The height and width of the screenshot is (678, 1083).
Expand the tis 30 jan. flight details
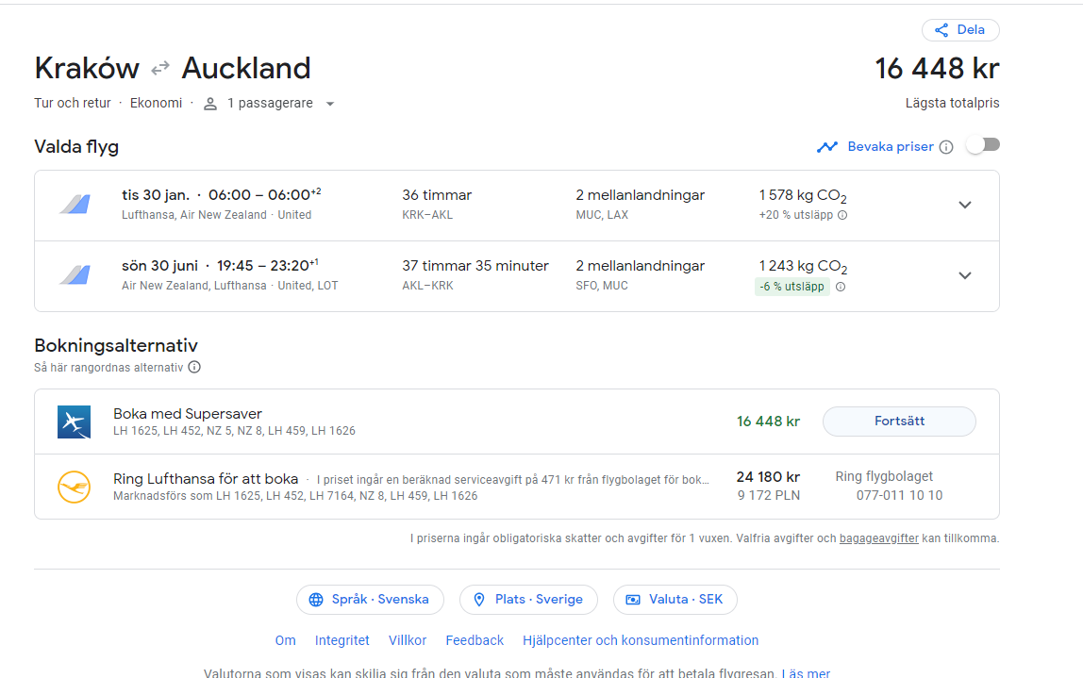tap(964, 205)
